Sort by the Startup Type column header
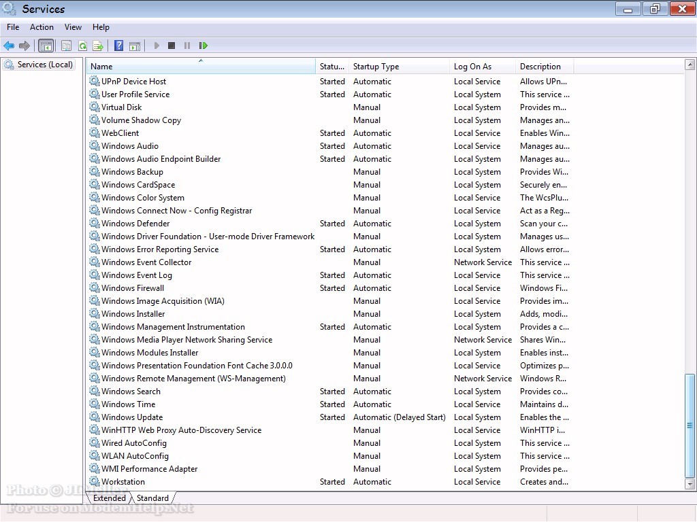This screenshot has width=697, height=522. tap(399, 66)
